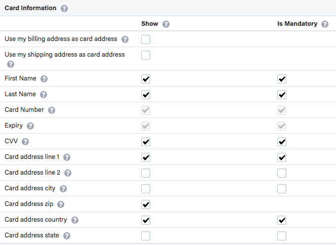Click help icon beside Card Number
Image resolution: width=336 pixels, height=245 pixels.
coord(52,110)
